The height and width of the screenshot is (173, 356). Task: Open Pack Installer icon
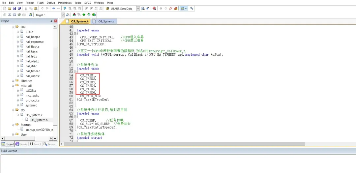tap(93, 15)
